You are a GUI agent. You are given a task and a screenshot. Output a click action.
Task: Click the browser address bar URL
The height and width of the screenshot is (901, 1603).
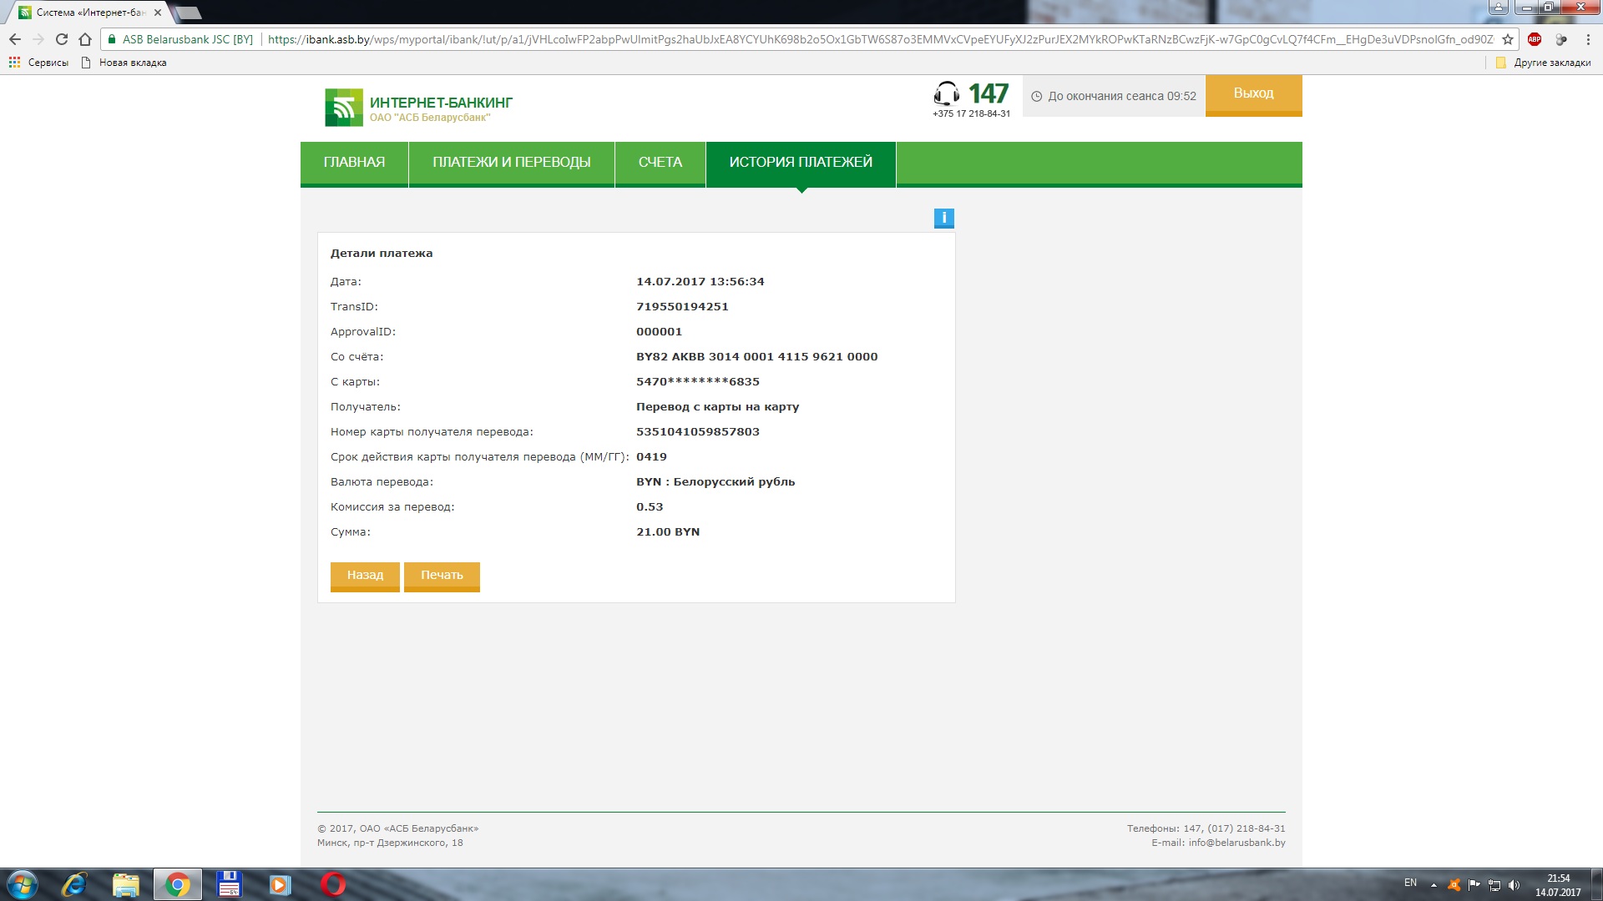click(x=877, y=39)
